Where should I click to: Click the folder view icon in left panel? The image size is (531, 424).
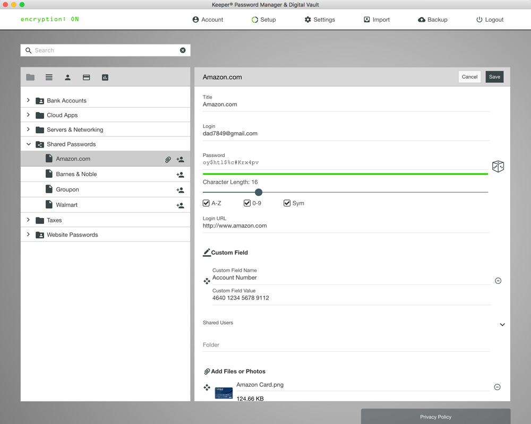(30, 77)
